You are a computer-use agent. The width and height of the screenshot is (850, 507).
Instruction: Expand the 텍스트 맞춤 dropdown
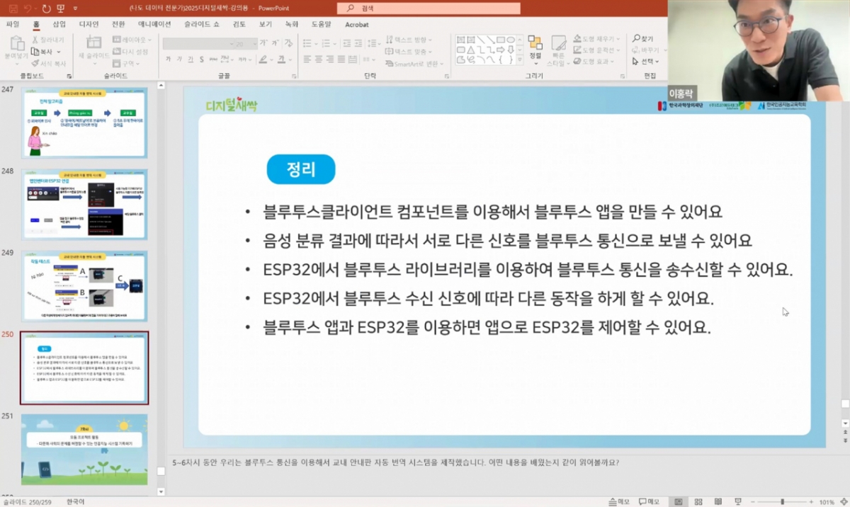pyautogui.click(x=409, y=52)
